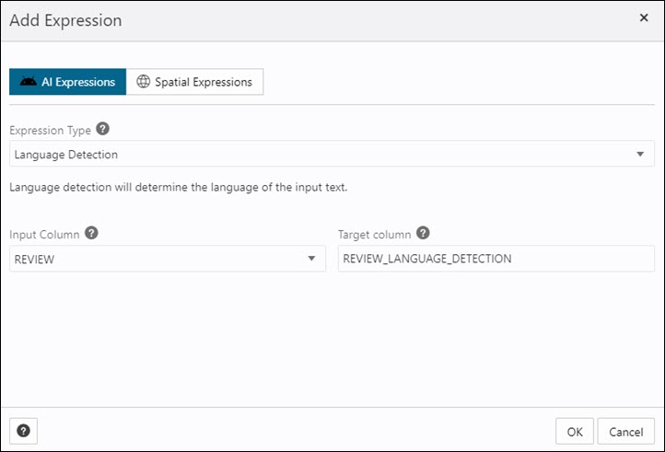Screen dimensions: 665x452
Task: Focus the REVIEW_LANGUAGE_DETECTION target column field
Action: (x=496, y=260)
